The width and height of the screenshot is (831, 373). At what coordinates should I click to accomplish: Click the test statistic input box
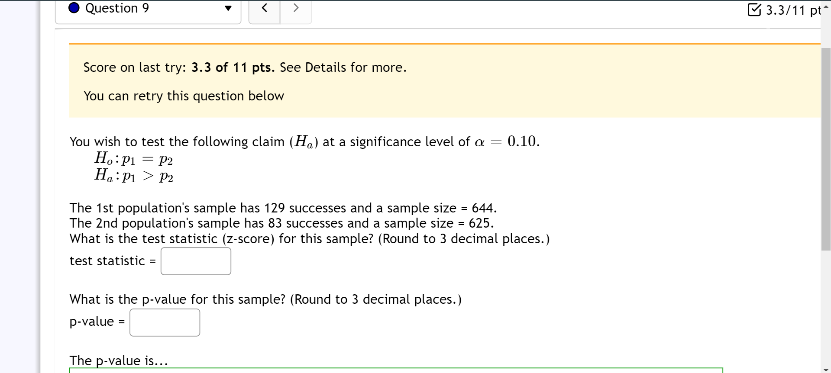coord(195,261)
